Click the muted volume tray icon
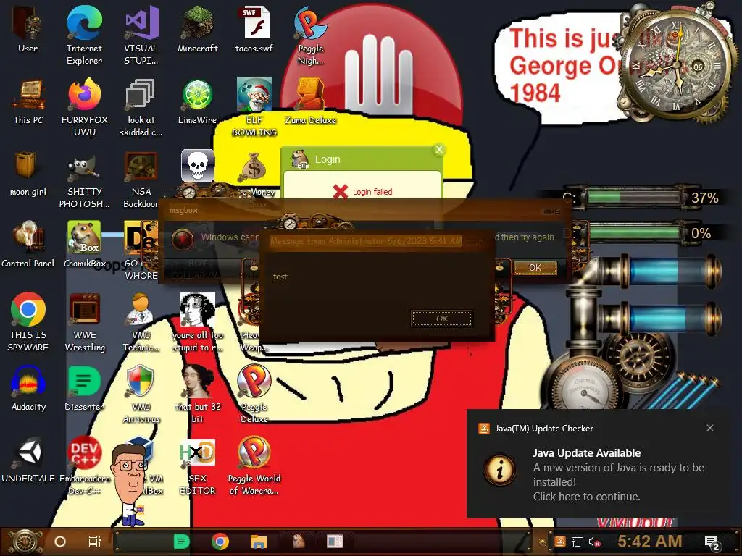The image size is (742, 556). point(594,542)
